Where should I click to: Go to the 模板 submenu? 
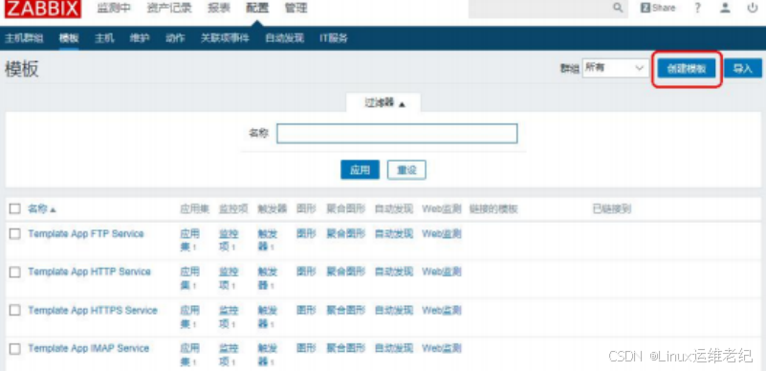tap(69, 38)
